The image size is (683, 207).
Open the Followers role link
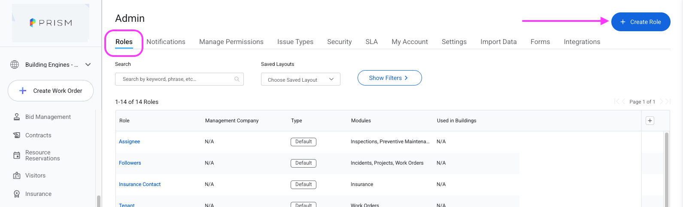130,163
